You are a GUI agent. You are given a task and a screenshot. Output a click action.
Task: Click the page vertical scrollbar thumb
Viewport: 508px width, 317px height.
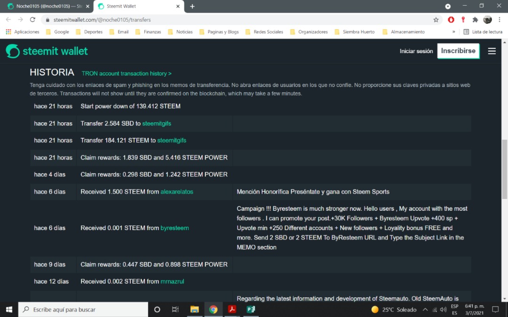coord(504,169)
